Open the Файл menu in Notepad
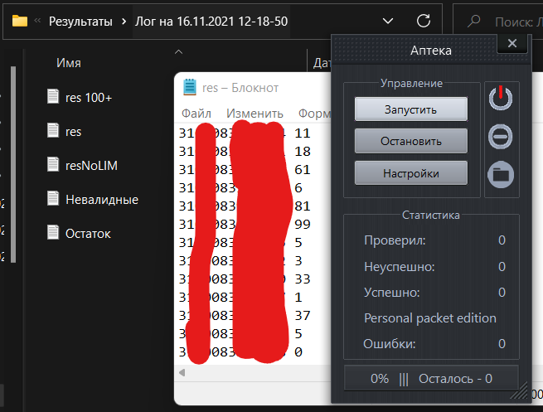The height and width of the screenshot is (412, 543). [196, 114]
